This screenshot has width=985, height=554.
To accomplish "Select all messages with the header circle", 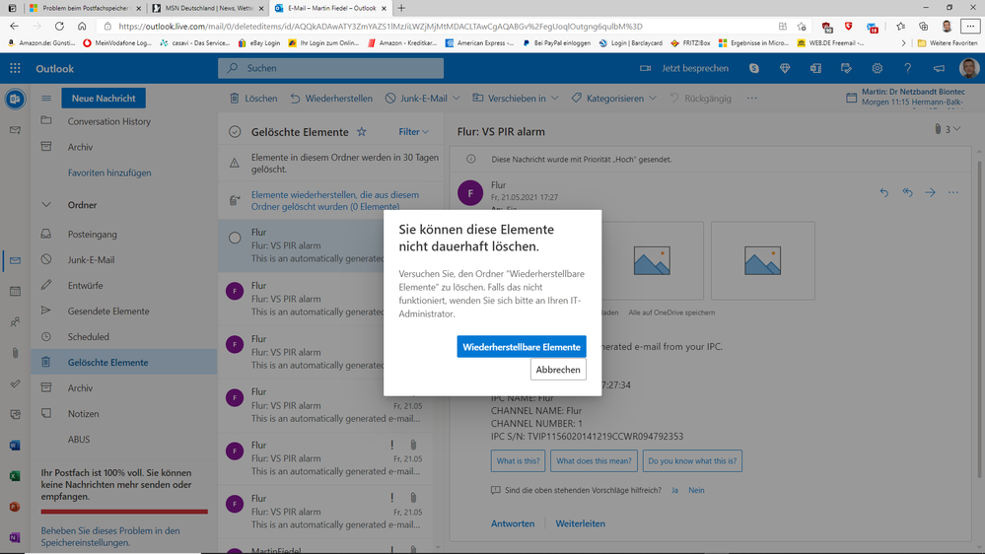I will point(235,132).
